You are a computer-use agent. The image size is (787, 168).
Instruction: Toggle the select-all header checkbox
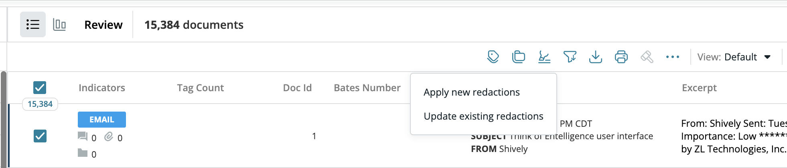40,88
